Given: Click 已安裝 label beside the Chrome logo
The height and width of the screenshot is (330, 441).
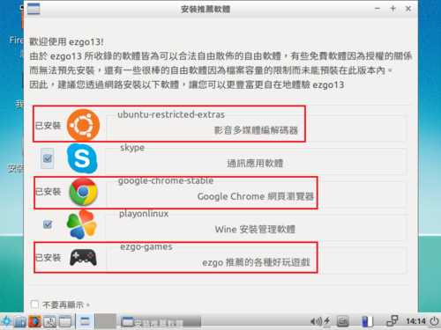Looking at the screenshot, I should pyautogui.click(x=48, y=192).
